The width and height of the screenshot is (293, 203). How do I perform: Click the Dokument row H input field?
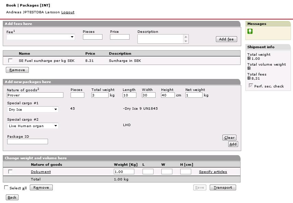click(186, 172)
